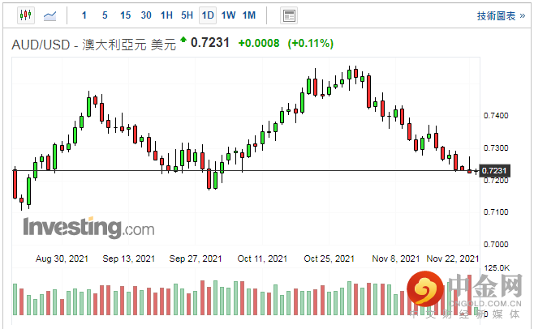Screen dimensions: 534x329
Task: Click the Oct 25, 2021 date label
Action: [x=329, y=258]
